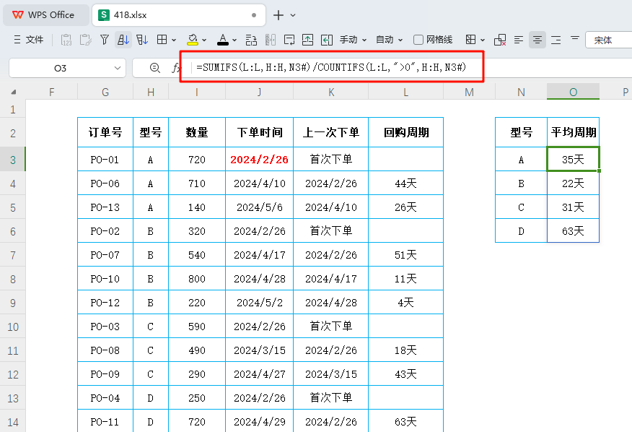Screen dimensions: 632x432
Task: Expand the font color dropdown arrow
Action: click(234, 40)
